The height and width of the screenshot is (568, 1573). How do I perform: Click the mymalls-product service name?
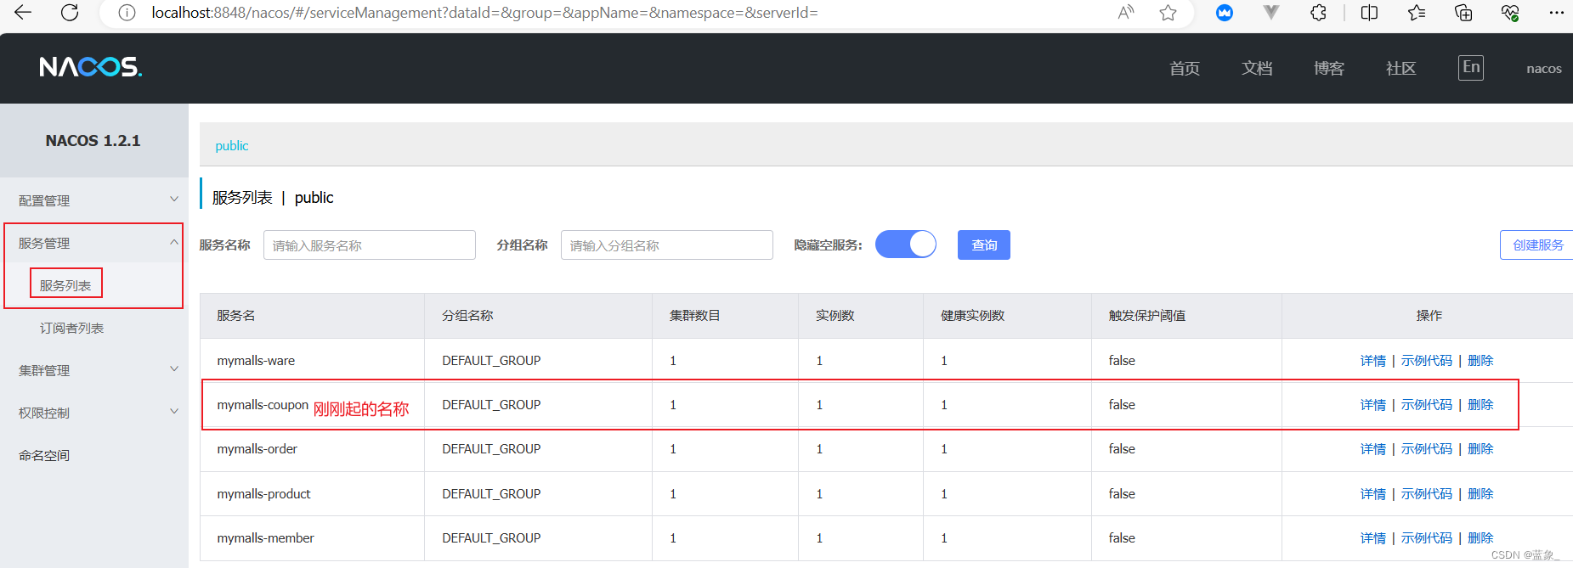point(263,494)
